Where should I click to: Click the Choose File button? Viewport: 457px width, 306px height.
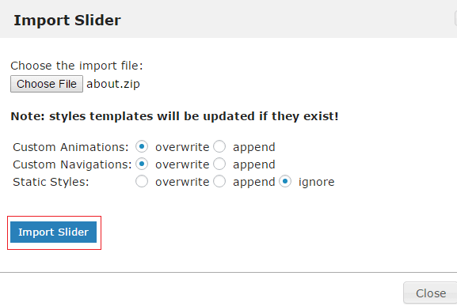47,84
